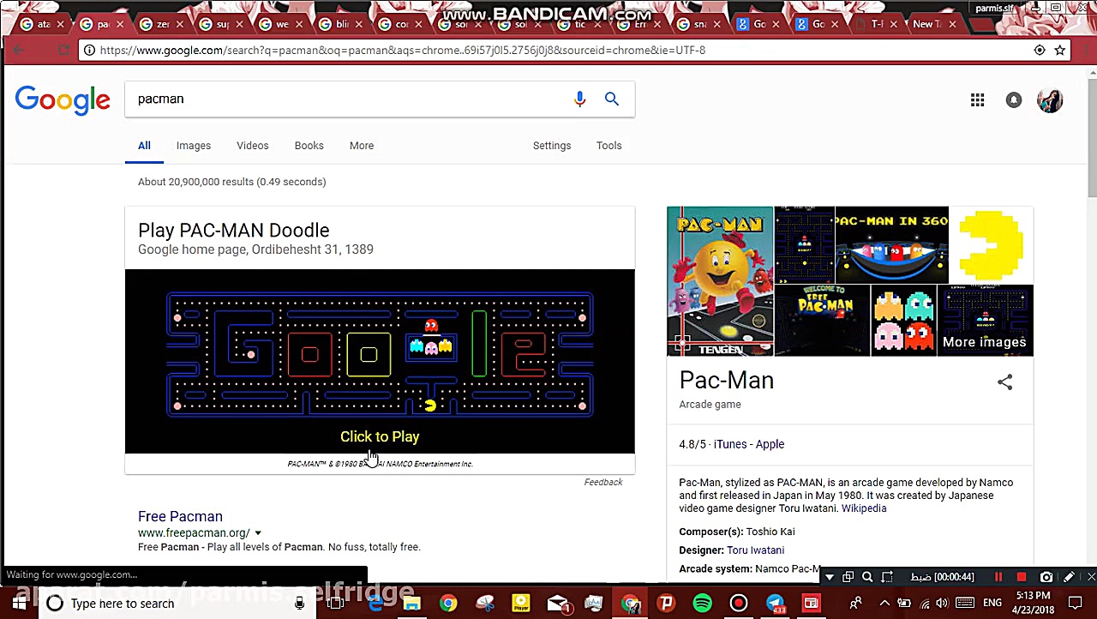Viewport: 1097px width, 619px height.
Task: Switch to the New Tab browser tab
Action: (x=934, y=24)
